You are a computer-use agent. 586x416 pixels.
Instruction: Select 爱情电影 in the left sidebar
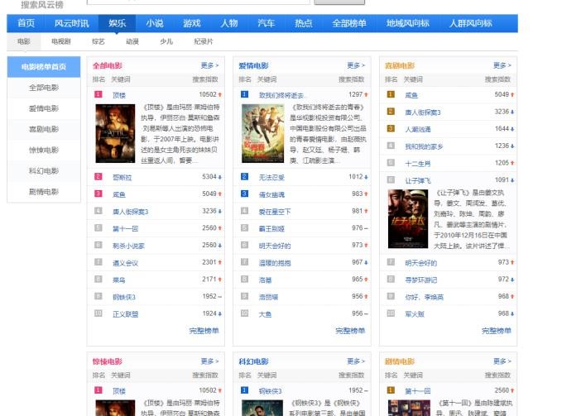coord(44,108)
